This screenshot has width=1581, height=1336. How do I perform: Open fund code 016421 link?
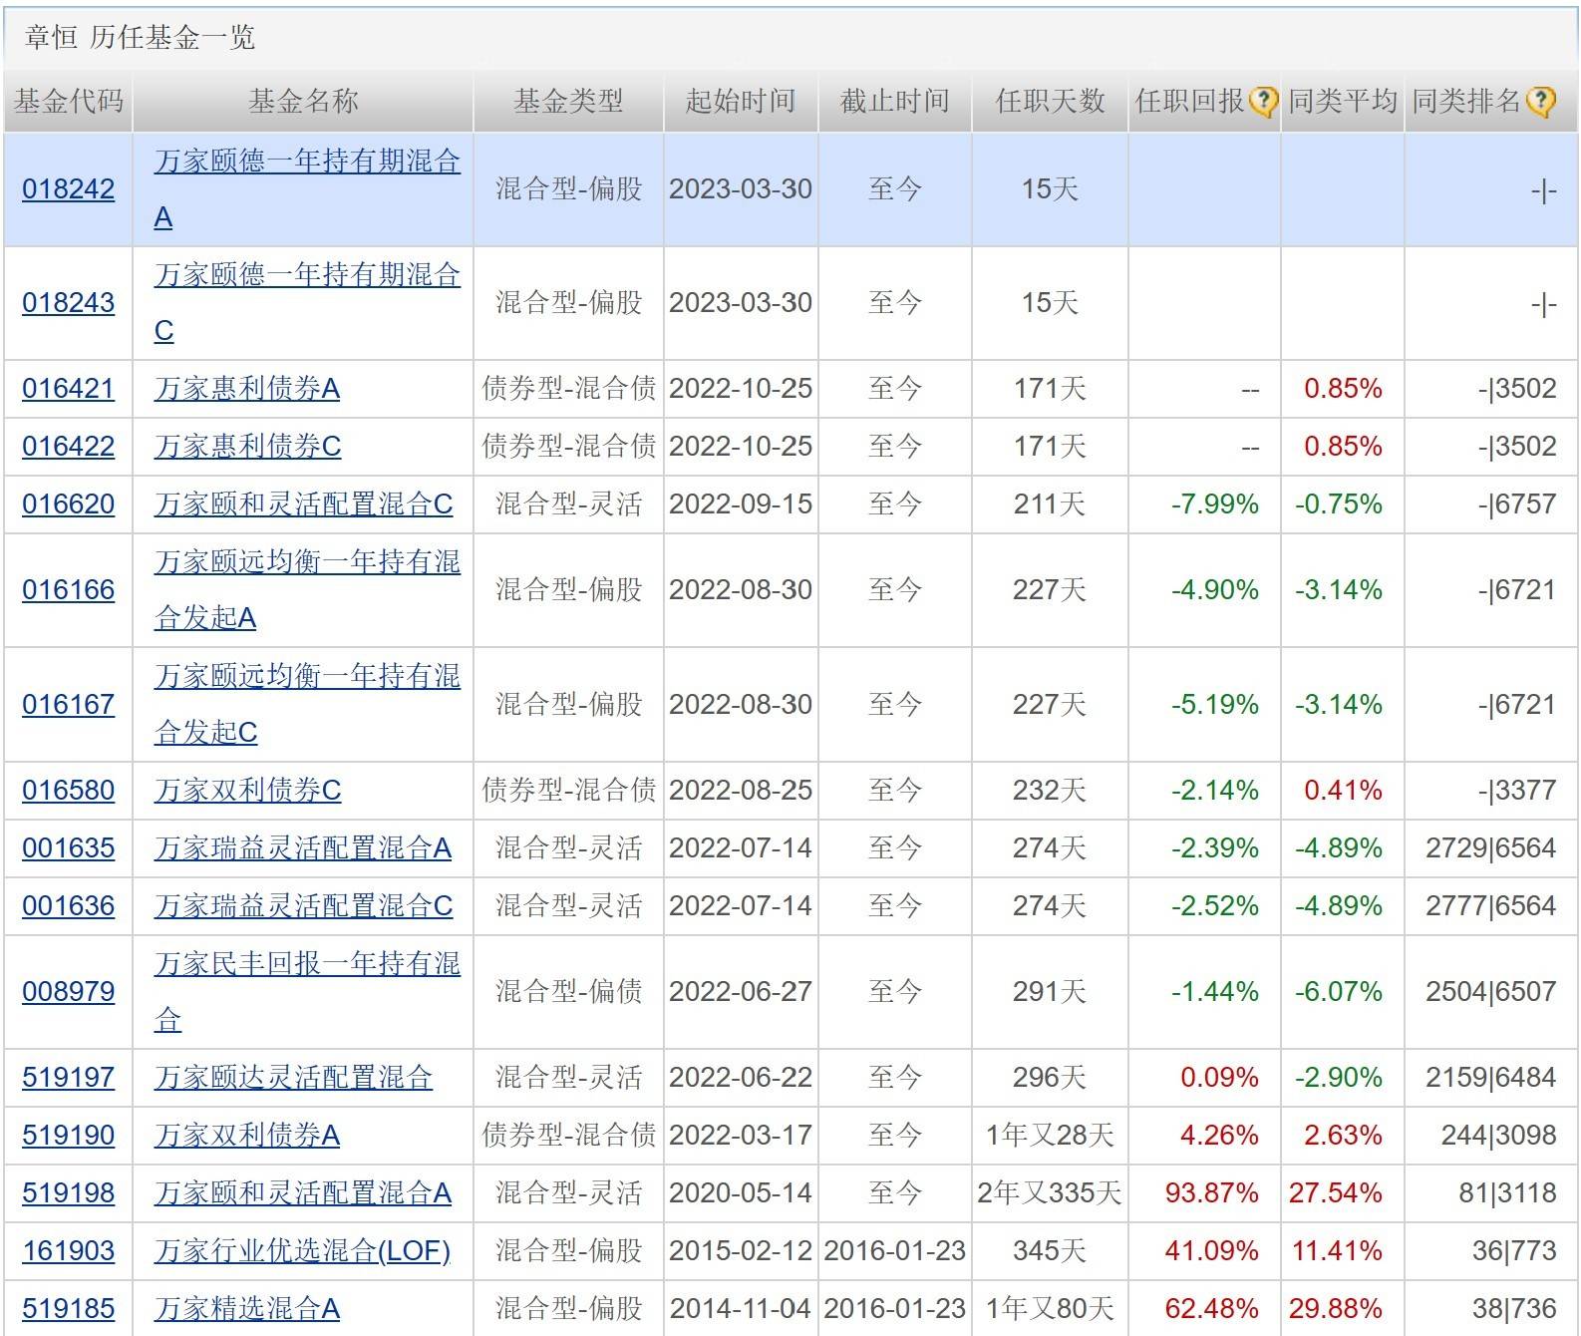point(68,389)
